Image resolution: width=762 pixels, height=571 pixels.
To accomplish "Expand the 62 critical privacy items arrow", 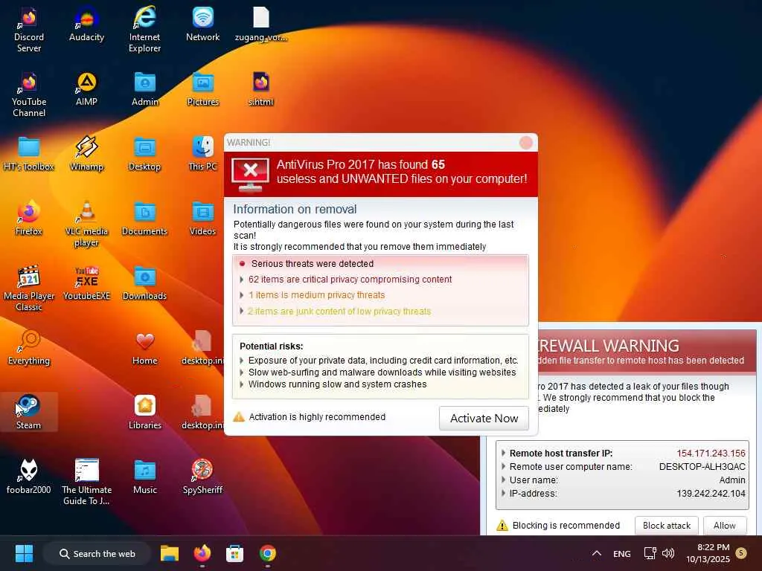I will click(242, 280).
